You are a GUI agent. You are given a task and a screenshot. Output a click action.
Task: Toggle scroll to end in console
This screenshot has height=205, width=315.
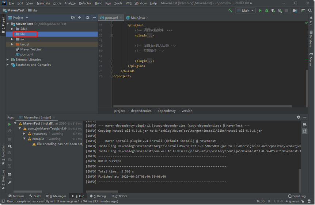[304, 131]
